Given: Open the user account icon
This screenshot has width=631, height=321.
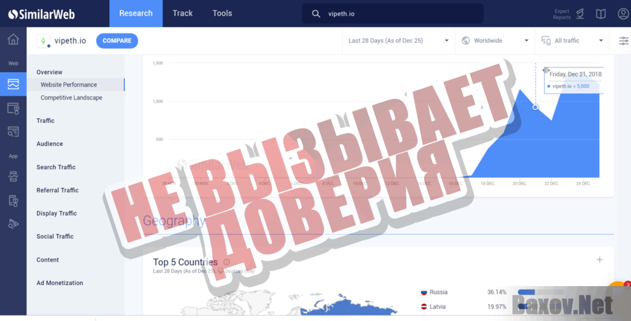Looking at the screenshot, I should [x=623, y=14].
